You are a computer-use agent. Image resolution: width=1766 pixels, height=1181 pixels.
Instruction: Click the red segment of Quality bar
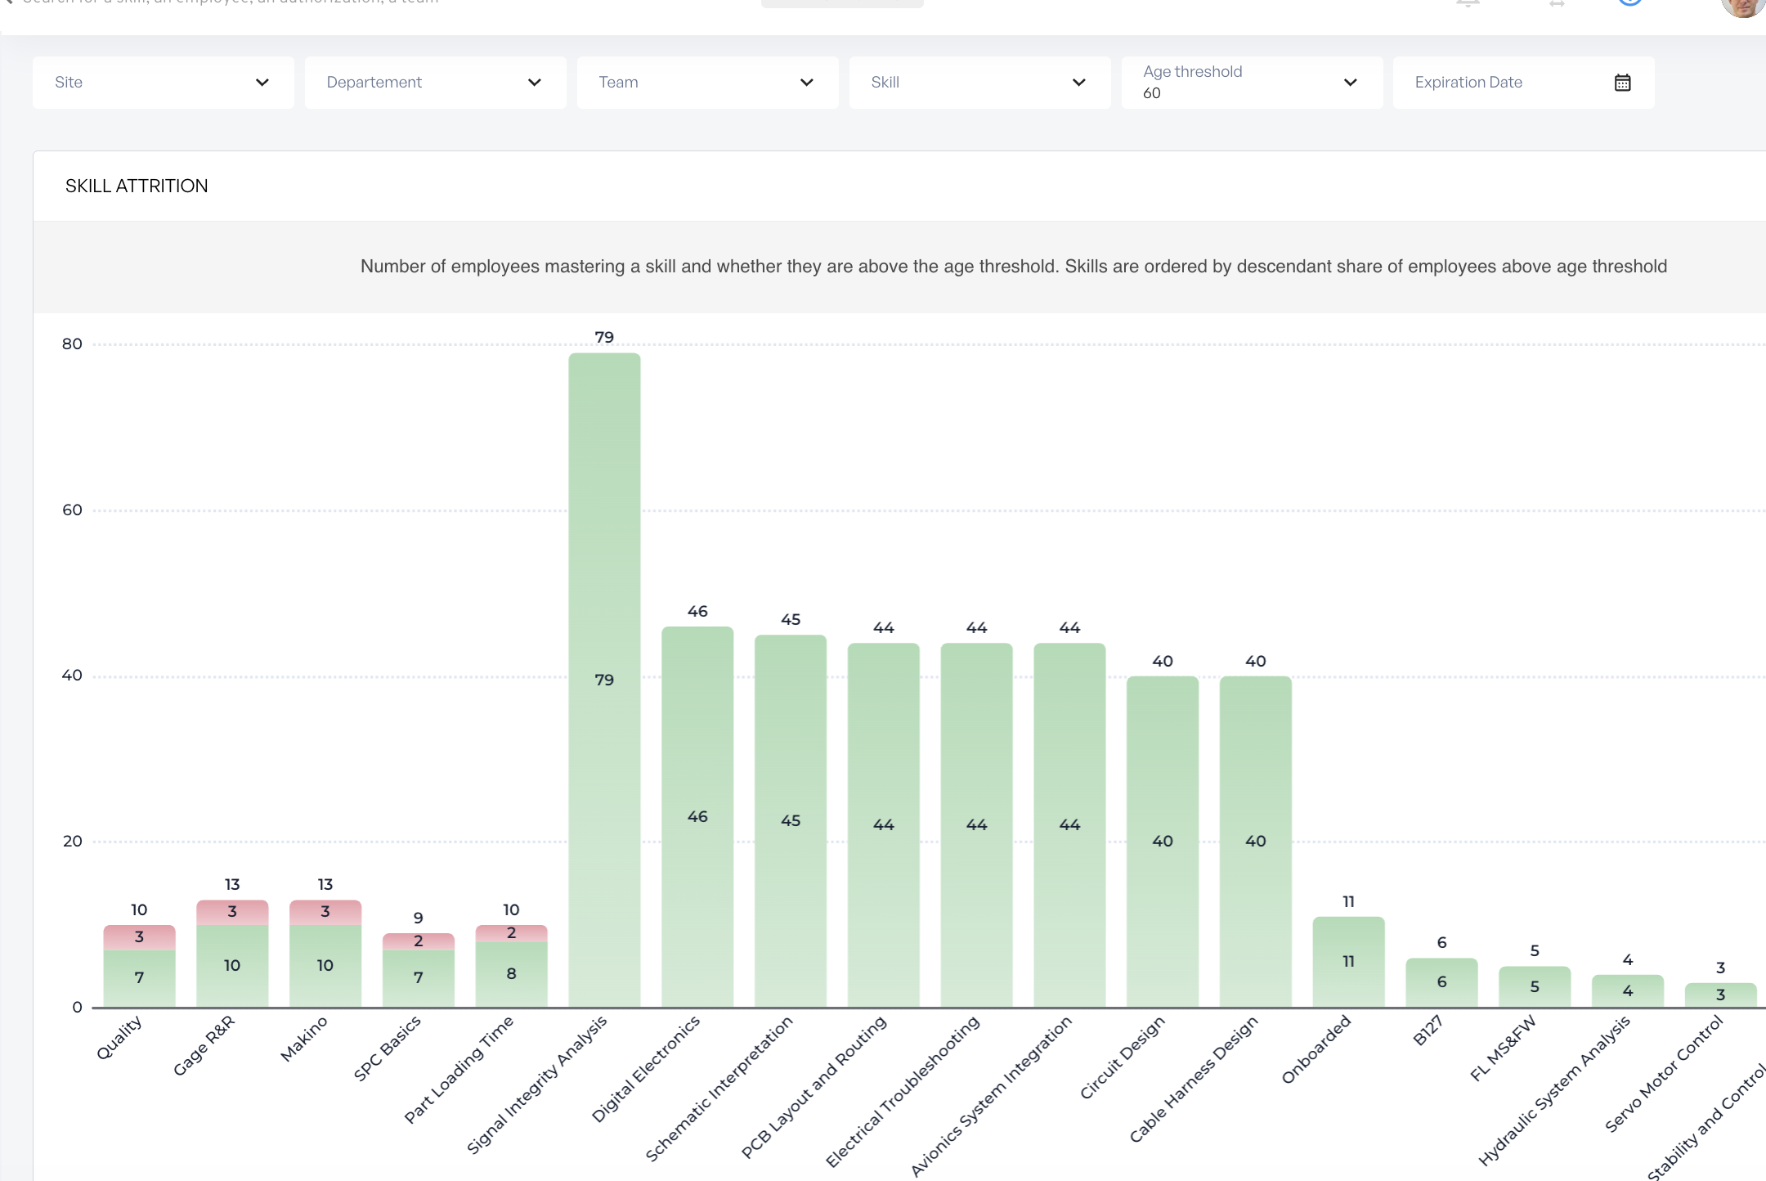[x=139, y=937]
